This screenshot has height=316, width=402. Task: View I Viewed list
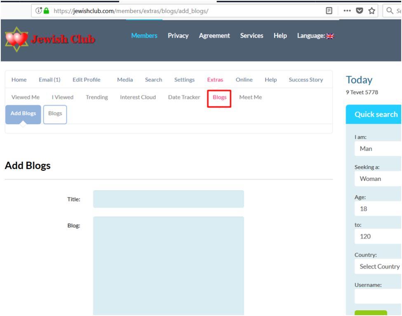63,97
